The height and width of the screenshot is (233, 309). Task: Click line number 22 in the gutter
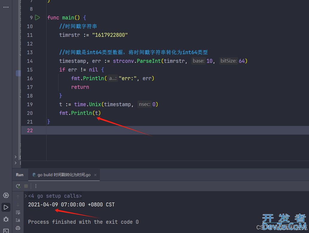30,130
